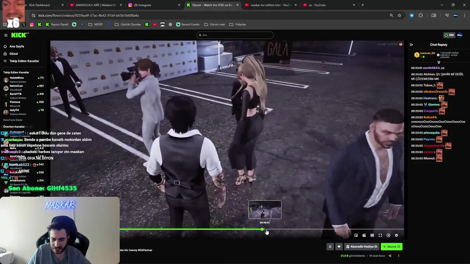Focus the Ara search field
This screenshot has width=470, height=264.
pyautogui.click(x=235, y=35)
